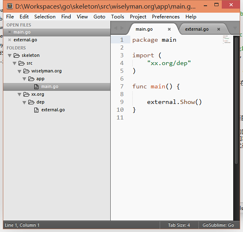Open the View menu

(82, 17)
